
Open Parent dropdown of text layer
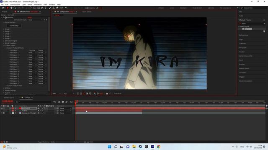point(65,111)
